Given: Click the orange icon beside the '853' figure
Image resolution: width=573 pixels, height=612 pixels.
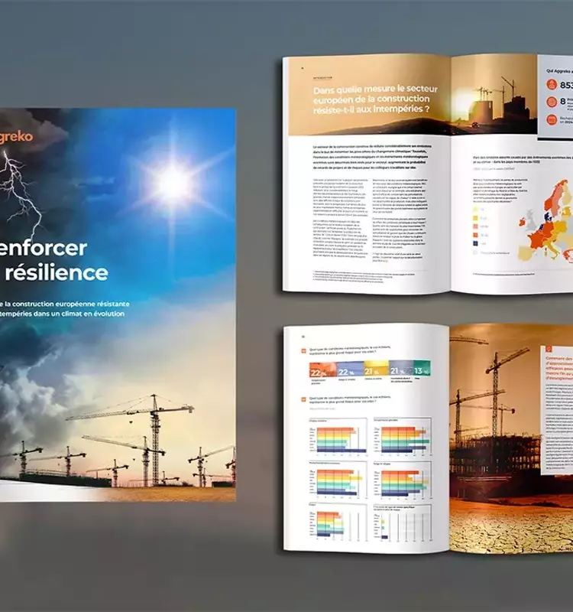Looking at the screenshot, I should tap(552, 84).
